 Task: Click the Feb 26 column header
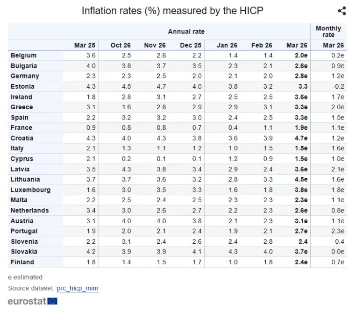click(x=262, y=45)
